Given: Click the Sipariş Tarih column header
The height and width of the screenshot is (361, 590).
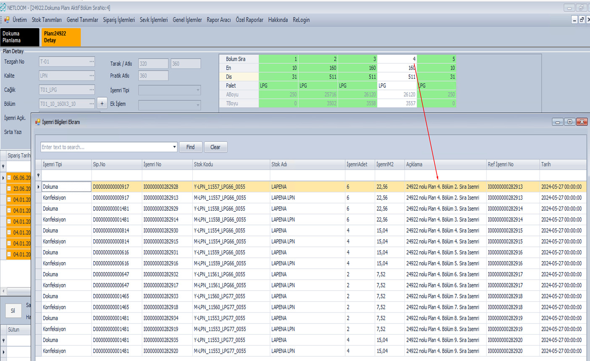Looking at the screenshot, I should click(18, 155).
